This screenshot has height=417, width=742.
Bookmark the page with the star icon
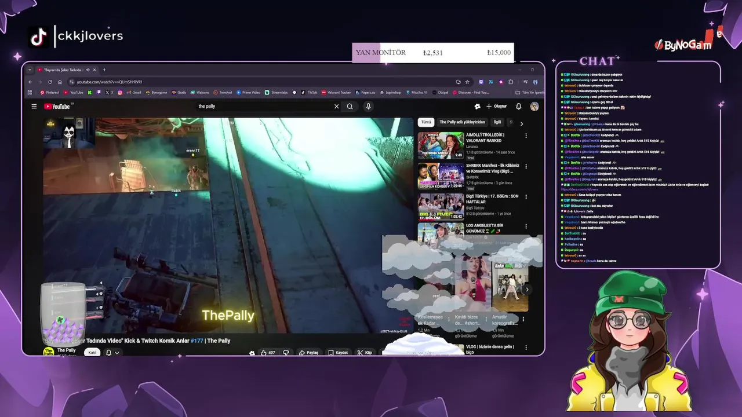pyautogui.click(x=467, y=82)
